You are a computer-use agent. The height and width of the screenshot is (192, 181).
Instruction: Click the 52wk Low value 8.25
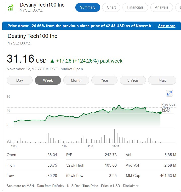click(x=113, y=176)
